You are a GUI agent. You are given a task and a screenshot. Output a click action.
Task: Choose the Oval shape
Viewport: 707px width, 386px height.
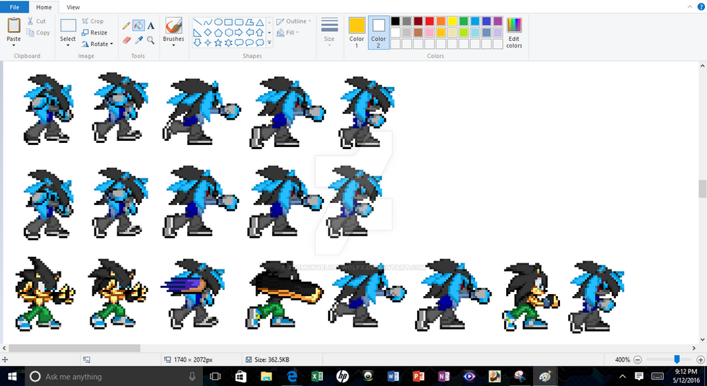(218, 22)
